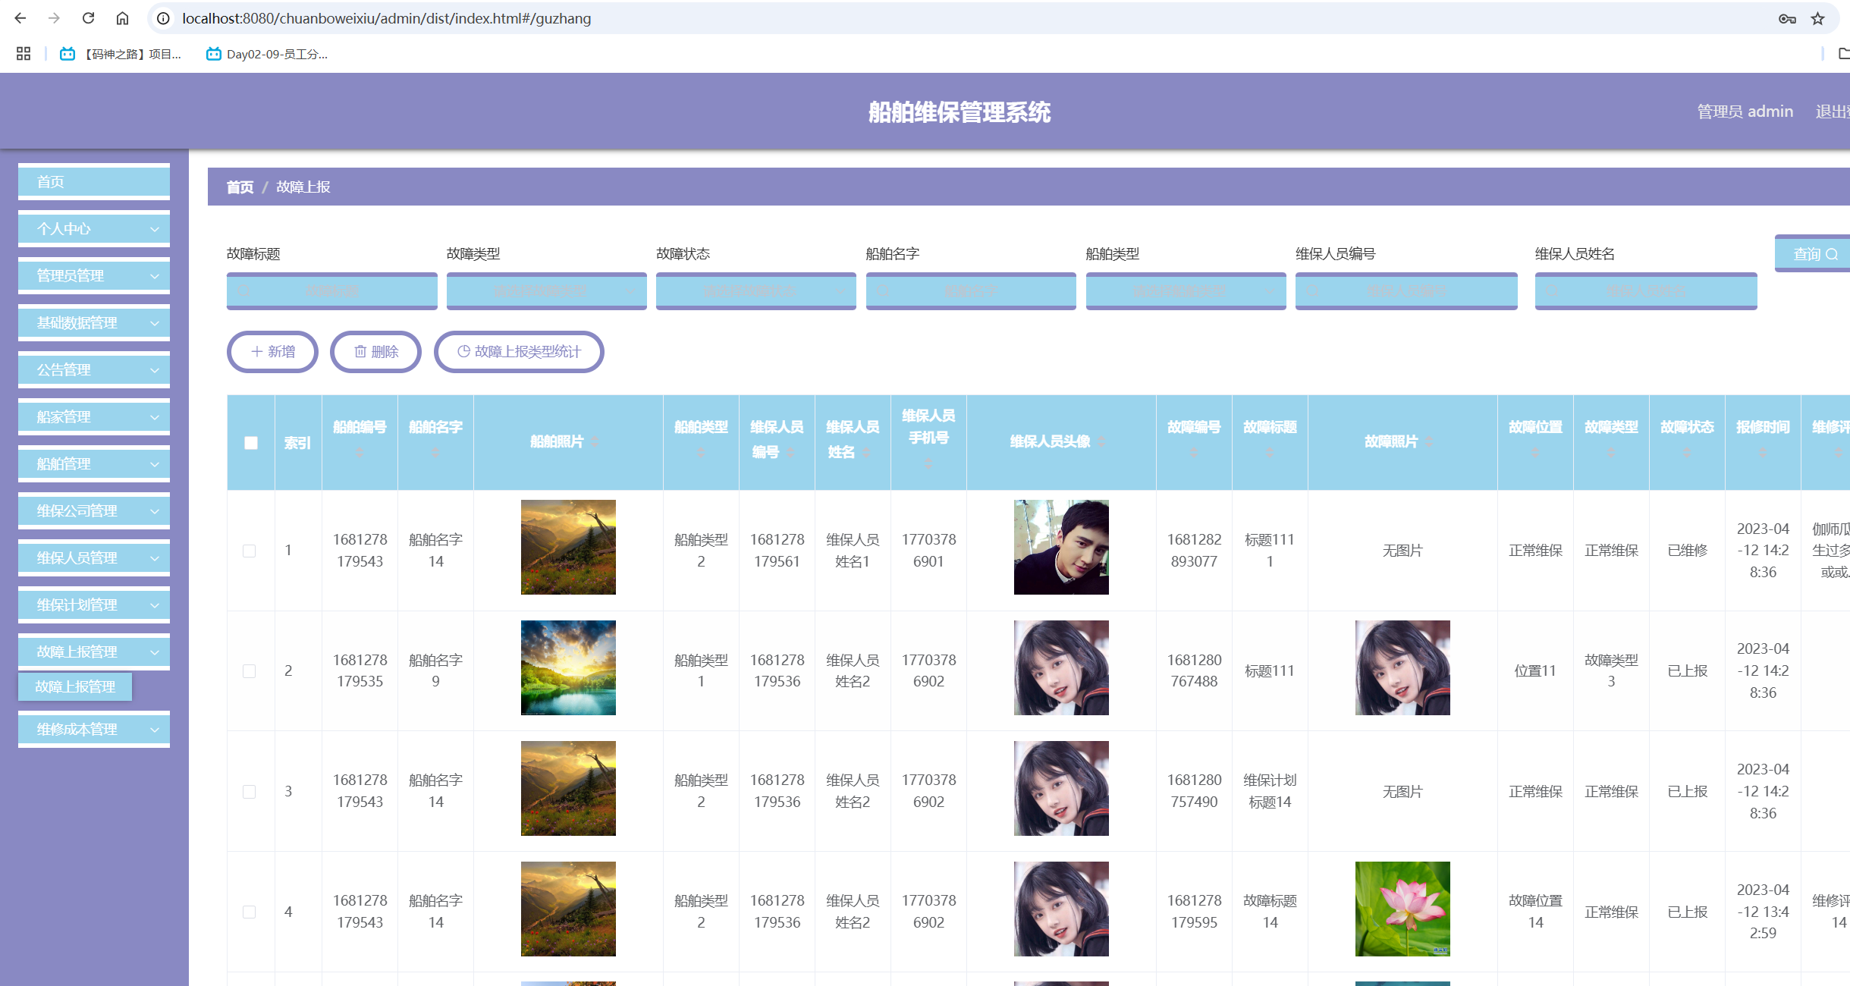The image size is (1850, 986).
Task: Expand the 个人中心 sidebar menu
Action: (x=94, y=229)
